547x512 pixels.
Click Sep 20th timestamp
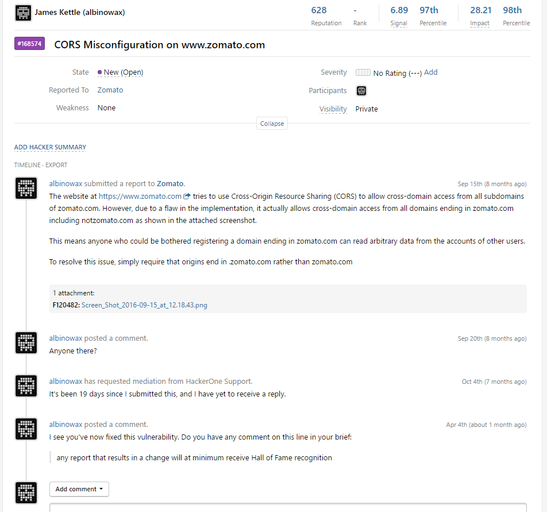[492, 338]
